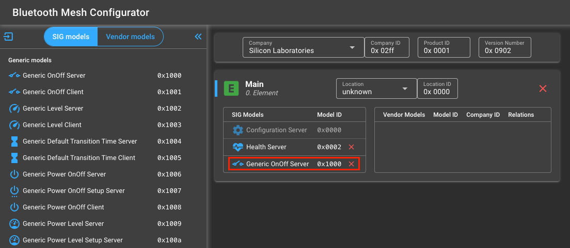570x248 pixels.
Task: Delete the Main element with red X
Action: click(x=543, y=88)
